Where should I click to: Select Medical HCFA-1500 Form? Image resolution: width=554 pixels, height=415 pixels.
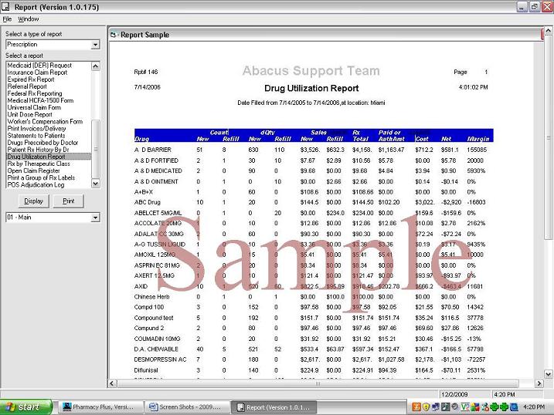point(40,100)
